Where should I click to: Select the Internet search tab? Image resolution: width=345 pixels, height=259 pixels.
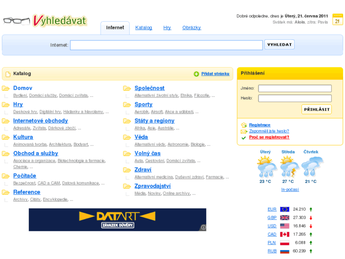coord(115,28)
